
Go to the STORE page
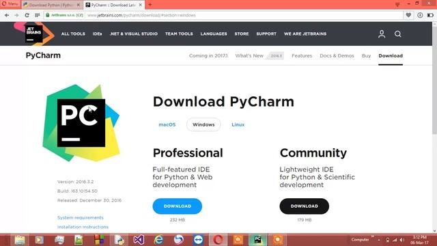pos(242,33)
